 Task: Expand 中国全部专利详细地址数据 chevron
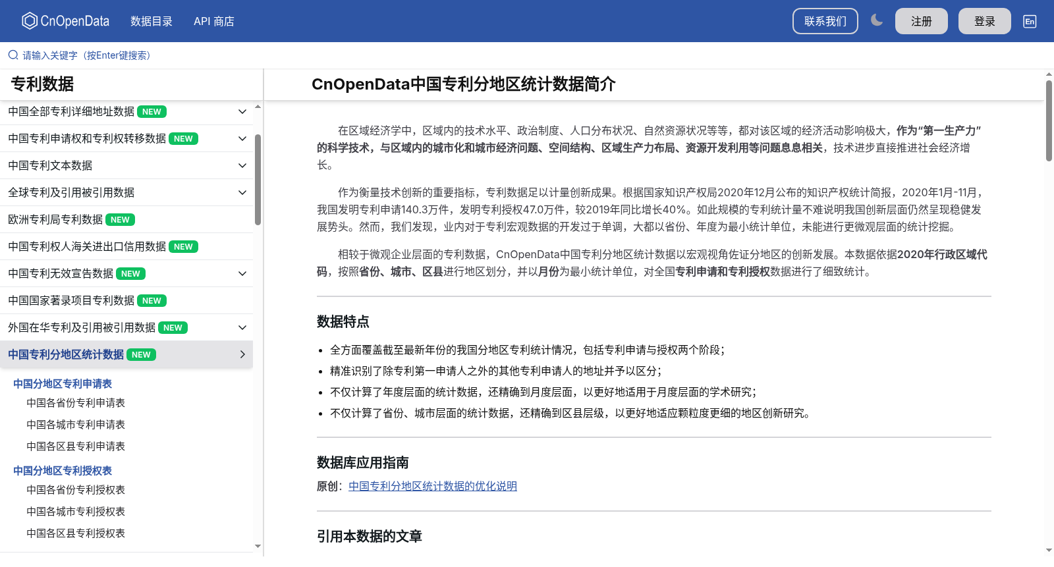click(x=242, y=112)
